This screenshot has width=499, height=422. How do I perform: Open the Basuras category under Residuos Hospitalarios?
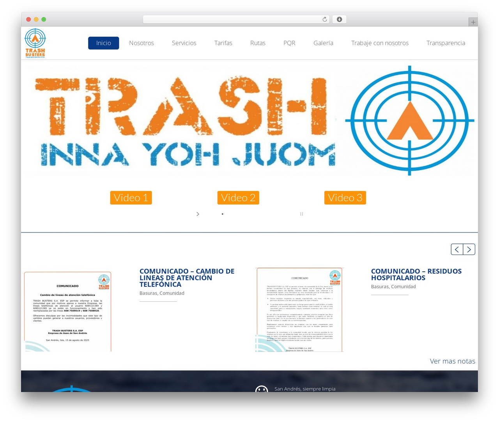[x=380, y=287]
